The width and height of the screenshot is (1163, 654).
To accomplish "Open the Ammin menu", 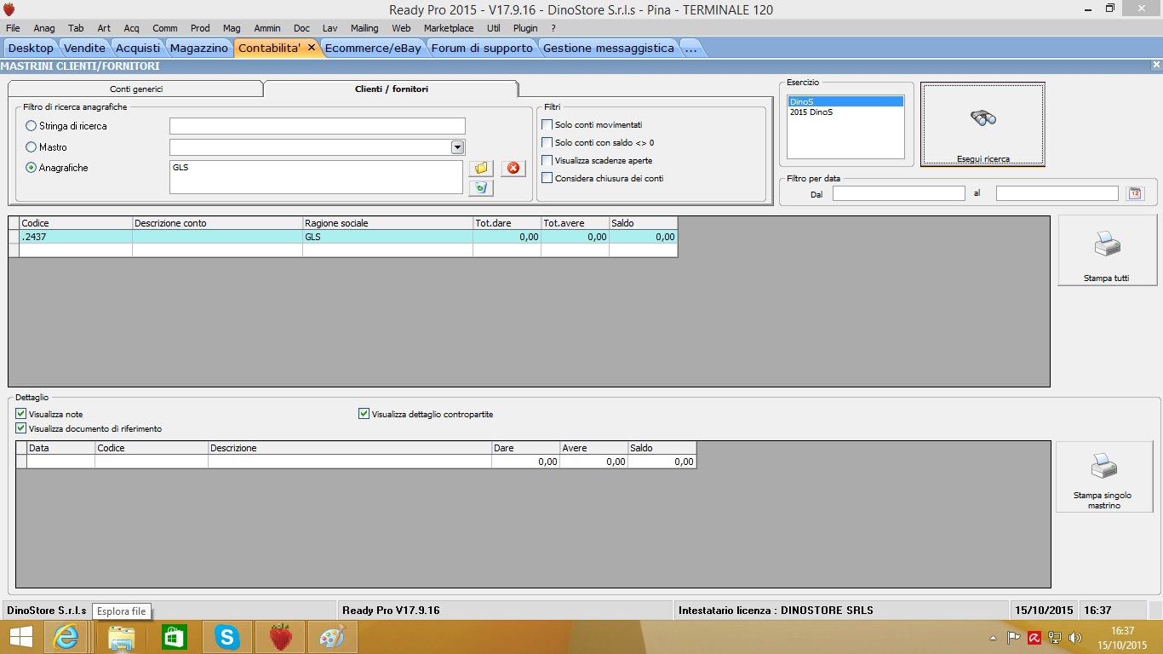I will coord(267,28).
